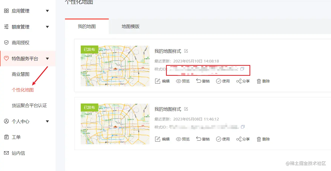Switch to the 我的地图 tab

click(87, 26)
